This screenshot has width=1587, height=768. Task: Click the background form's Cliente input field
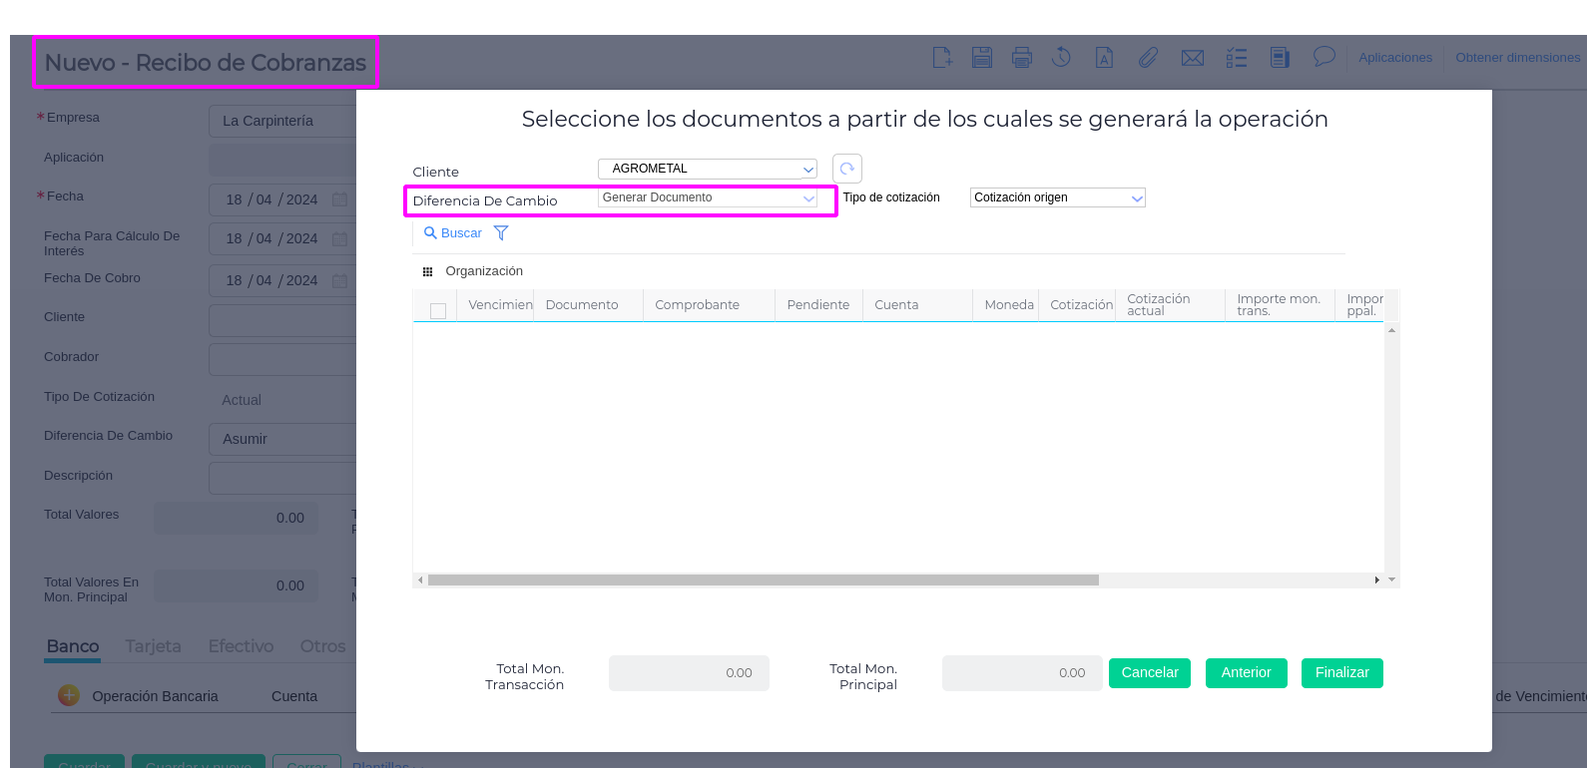click(282, 320)
